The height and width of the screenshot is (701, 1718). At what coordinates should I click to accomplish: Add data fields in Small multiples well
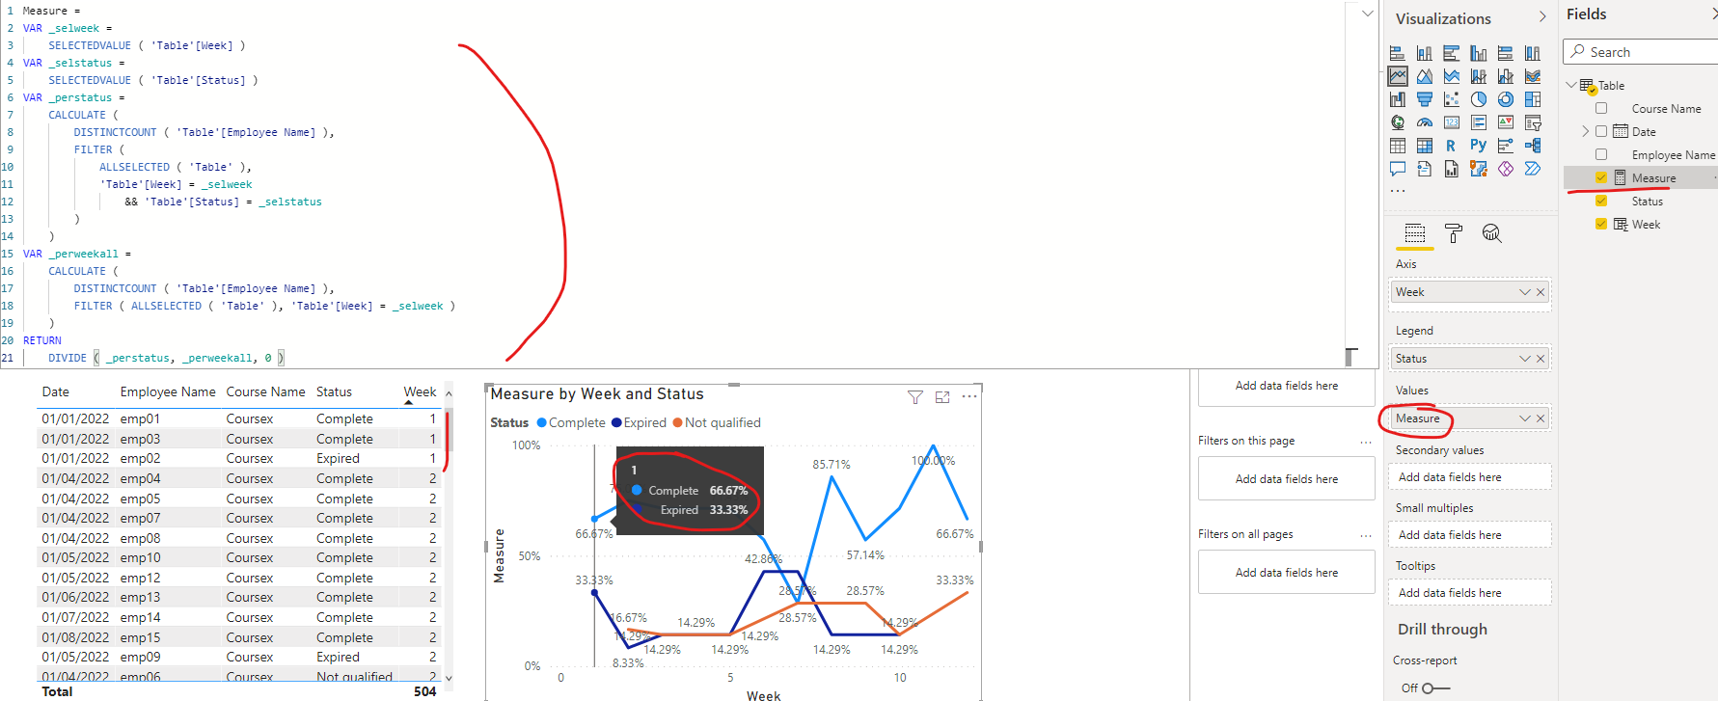coord(1469,535)
